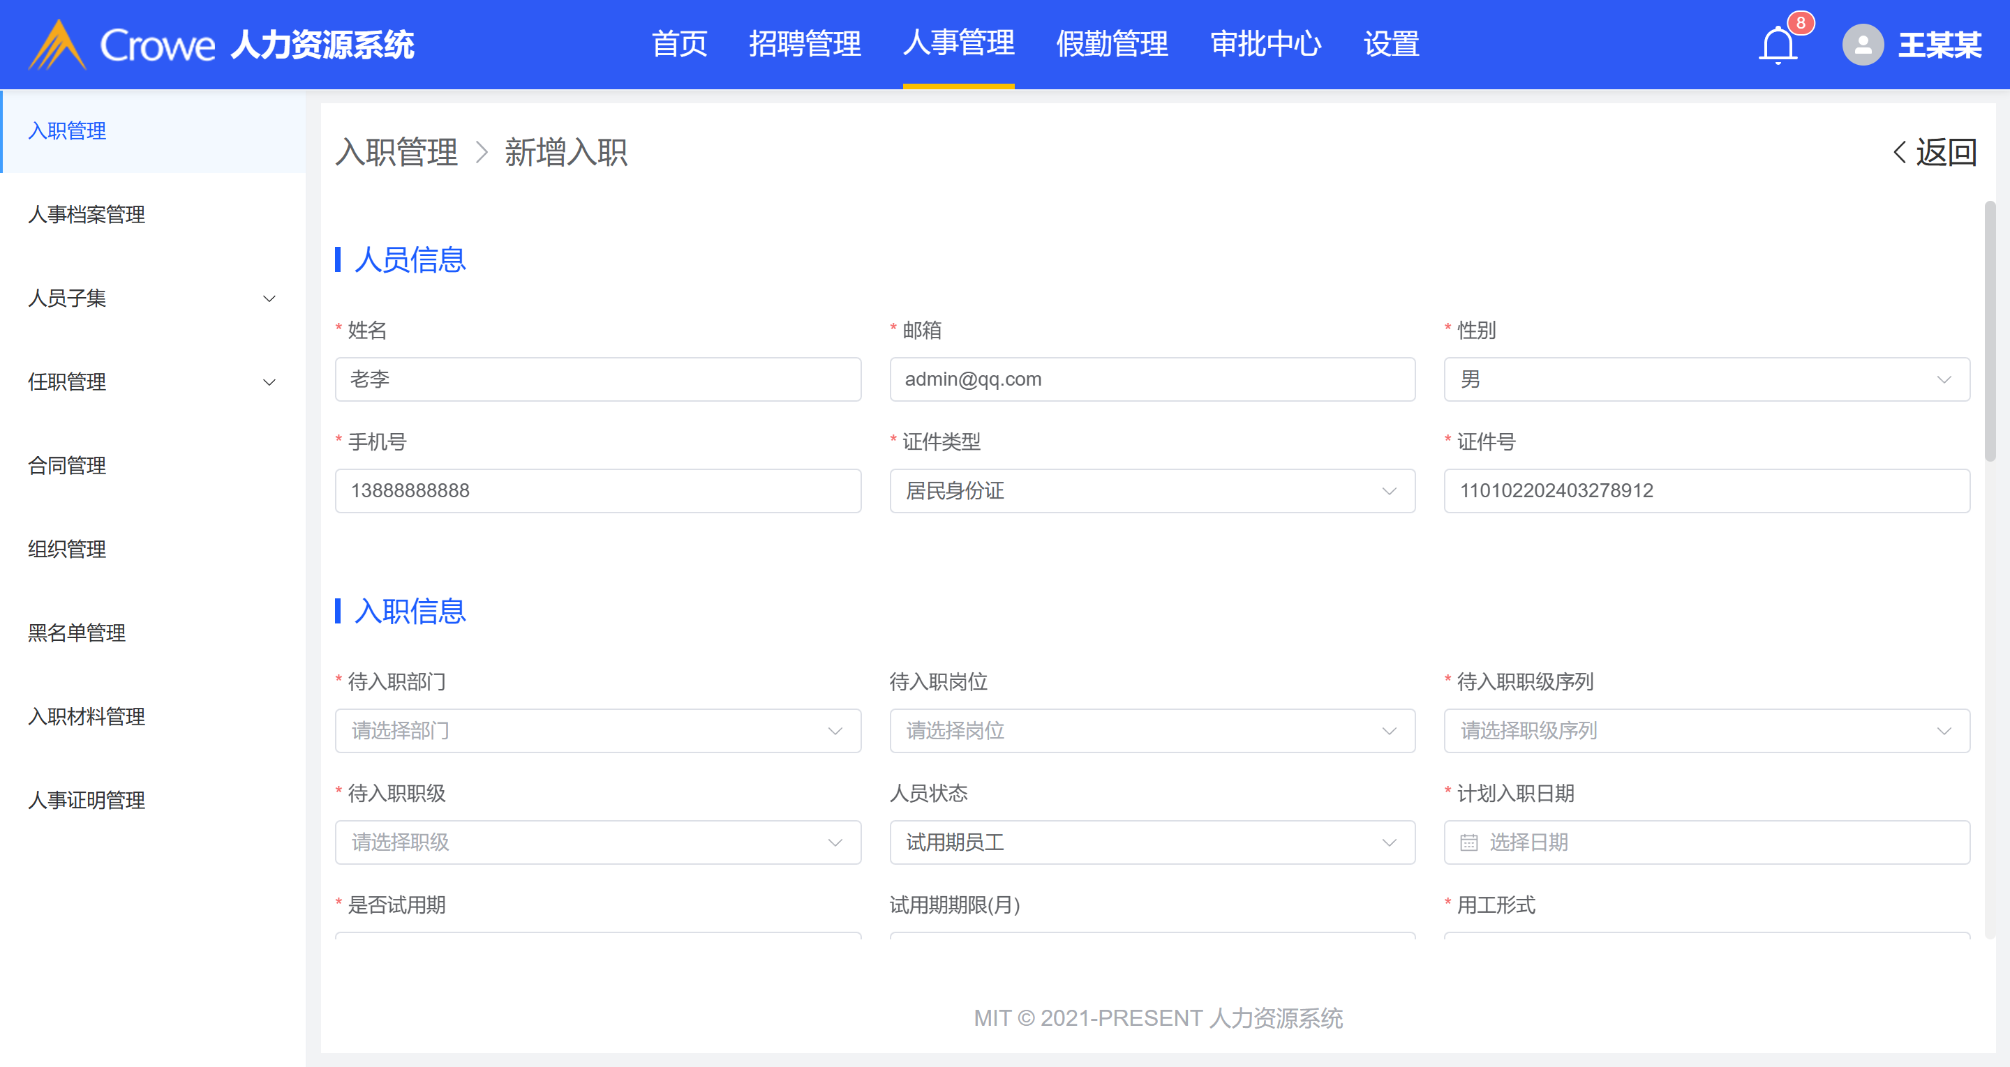Click the 姓名 input field
The width and height of the screenshot is (2010, 1067).
pyautogui.click(x=597, y=379)
